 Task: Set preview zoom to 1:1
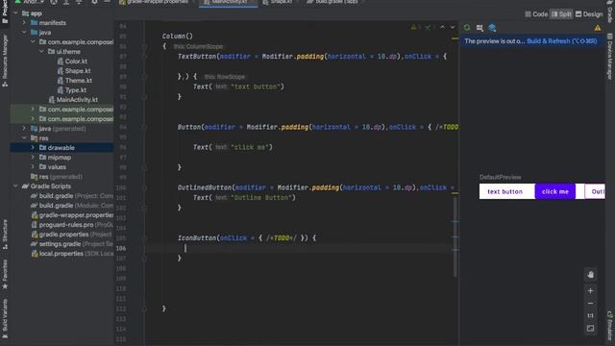pyautogui.click(x=590, y=316)
